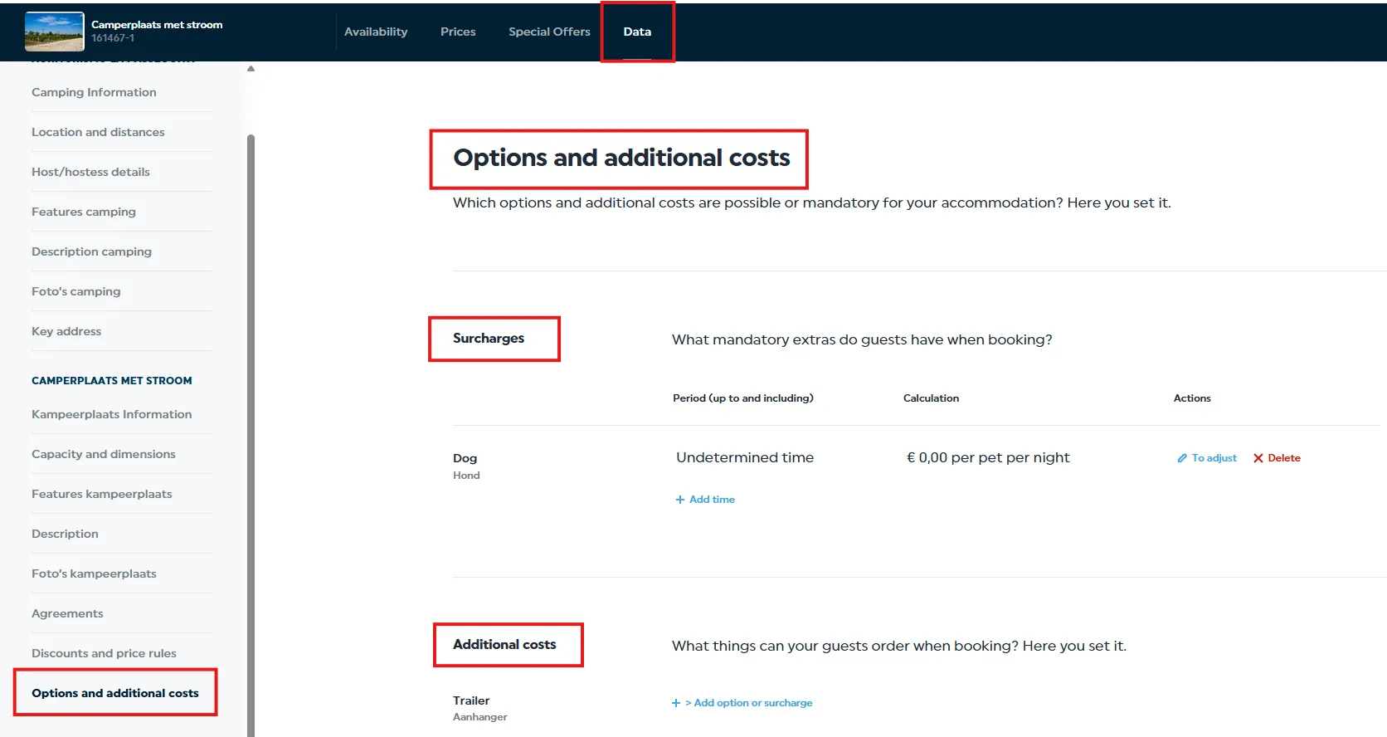Click the red X Delete icon
The image size is (1387, 737).
[x=1258, y=458]
